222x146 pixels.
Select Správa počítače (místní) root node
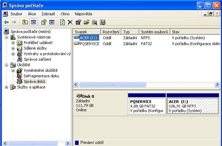click(31, 32)
